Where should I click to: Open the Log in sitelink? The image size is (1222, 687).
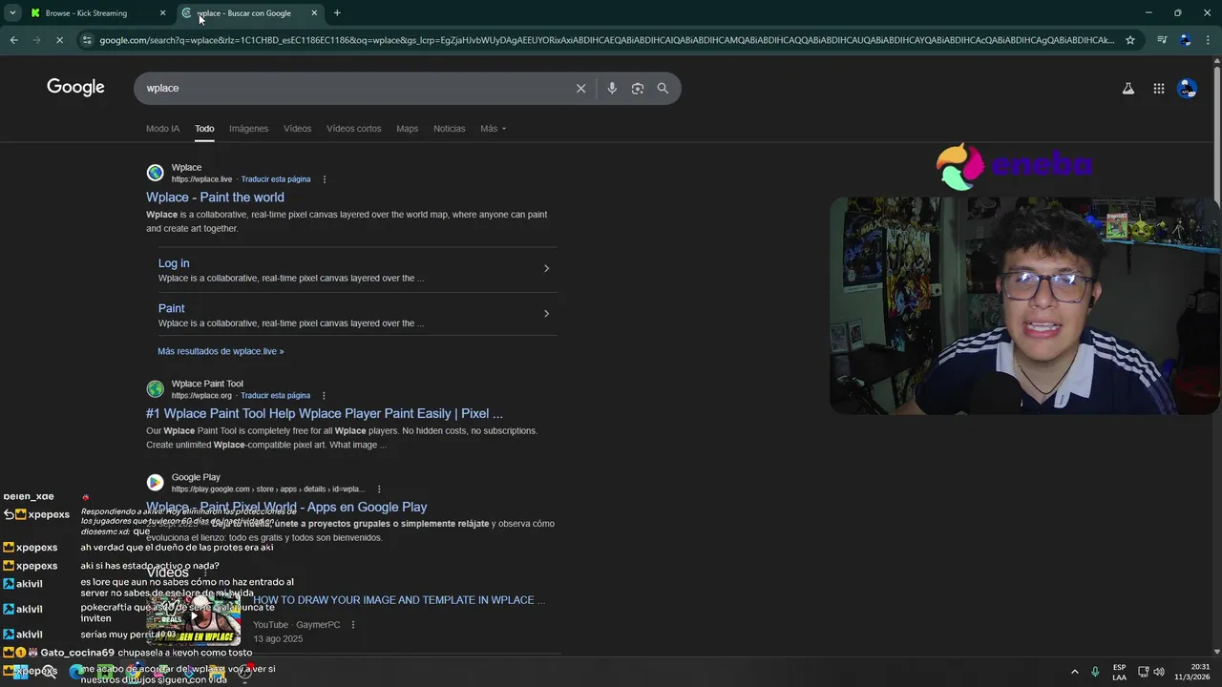pyautogui.click(x=174, y=263)
